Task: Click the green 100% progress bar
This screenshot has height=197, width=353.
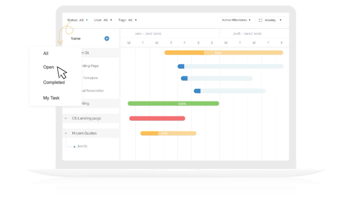Action: 173,104
